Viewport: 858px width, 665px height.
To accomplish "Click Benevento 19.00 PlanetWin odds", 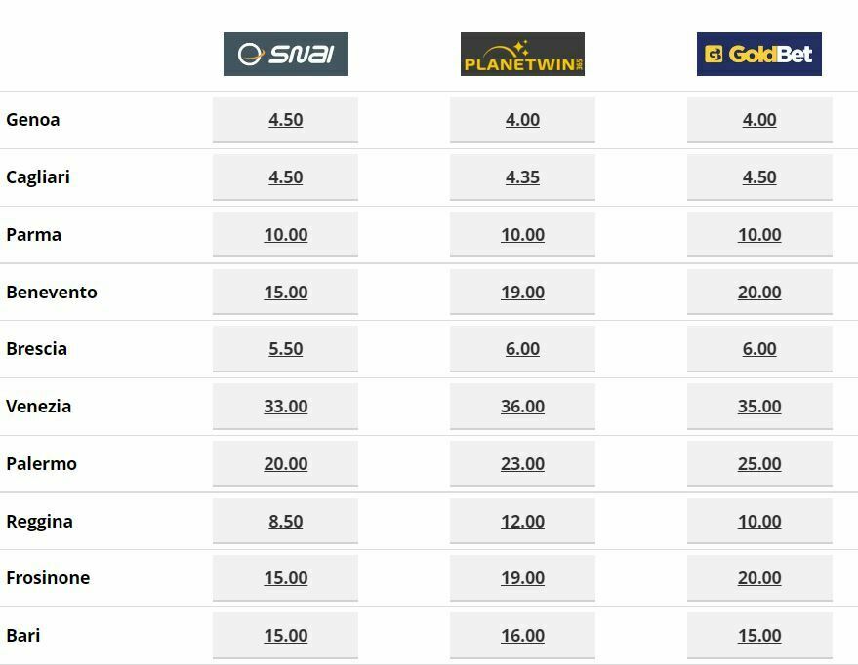I will tap(522, 292).
